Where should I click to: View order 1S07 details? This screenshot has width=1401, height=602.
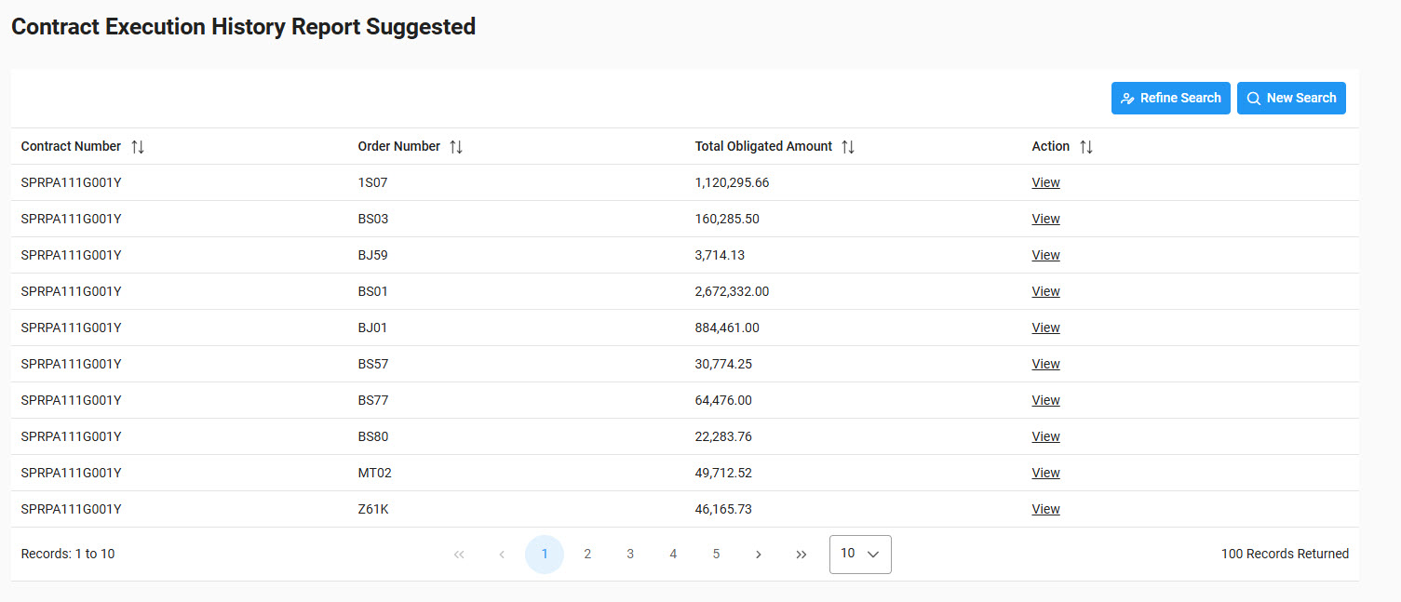click(x=1045, y=183)
